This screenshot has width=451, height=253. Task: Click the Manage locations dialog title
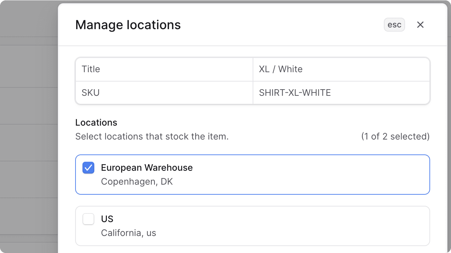(x=128, y=25)
